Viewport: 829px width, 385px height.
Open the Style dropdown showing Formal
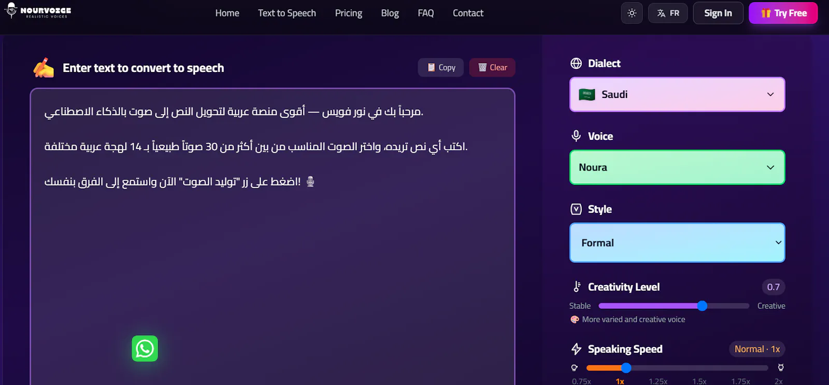tap(677, 243)
